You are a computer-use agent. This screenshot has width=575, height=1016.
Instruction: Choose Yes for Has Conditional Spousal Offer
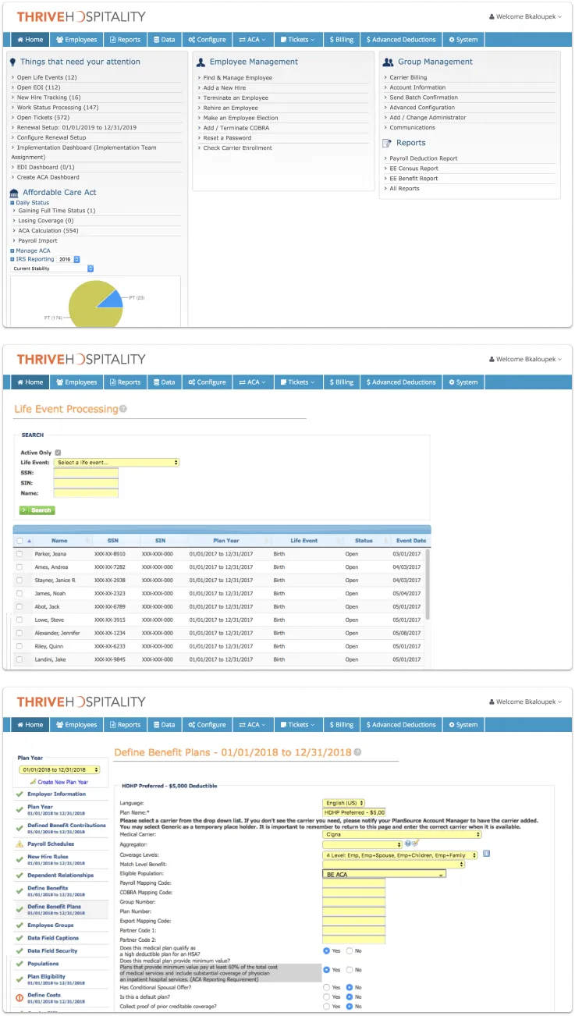326,988
